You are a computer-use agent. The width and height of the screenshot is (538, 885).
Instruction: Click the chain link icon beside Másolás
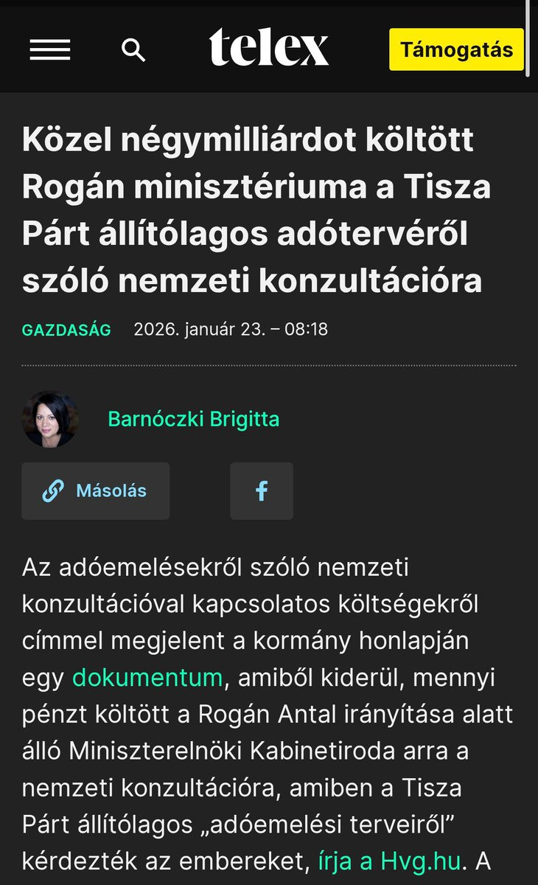[x=53, y=491]
